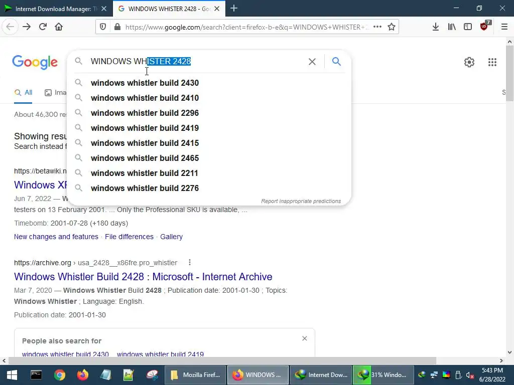Click the vertical page scrollbar thumb

pyautogui.click(x=509, y=74)
